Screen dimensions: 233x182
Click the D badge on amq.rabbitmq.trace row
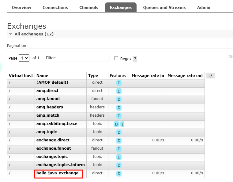click(116, 124)
